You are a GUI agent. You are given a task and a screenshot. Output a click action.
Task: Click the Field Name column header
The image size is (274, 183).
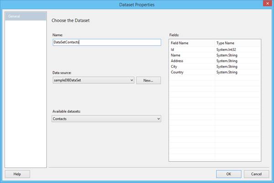(x=192, y=43)
